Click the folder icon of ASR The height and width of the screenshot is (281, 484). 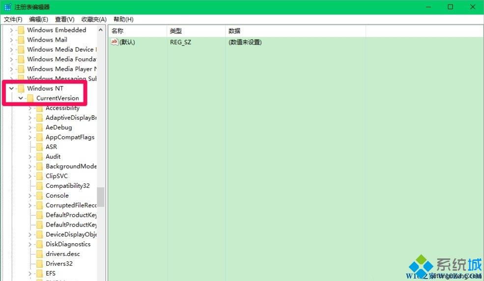(x=39, y=147)
